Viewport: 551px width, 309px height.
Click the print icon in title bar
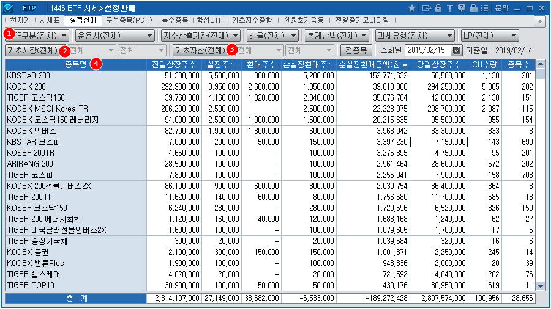(x=473, y=8)
